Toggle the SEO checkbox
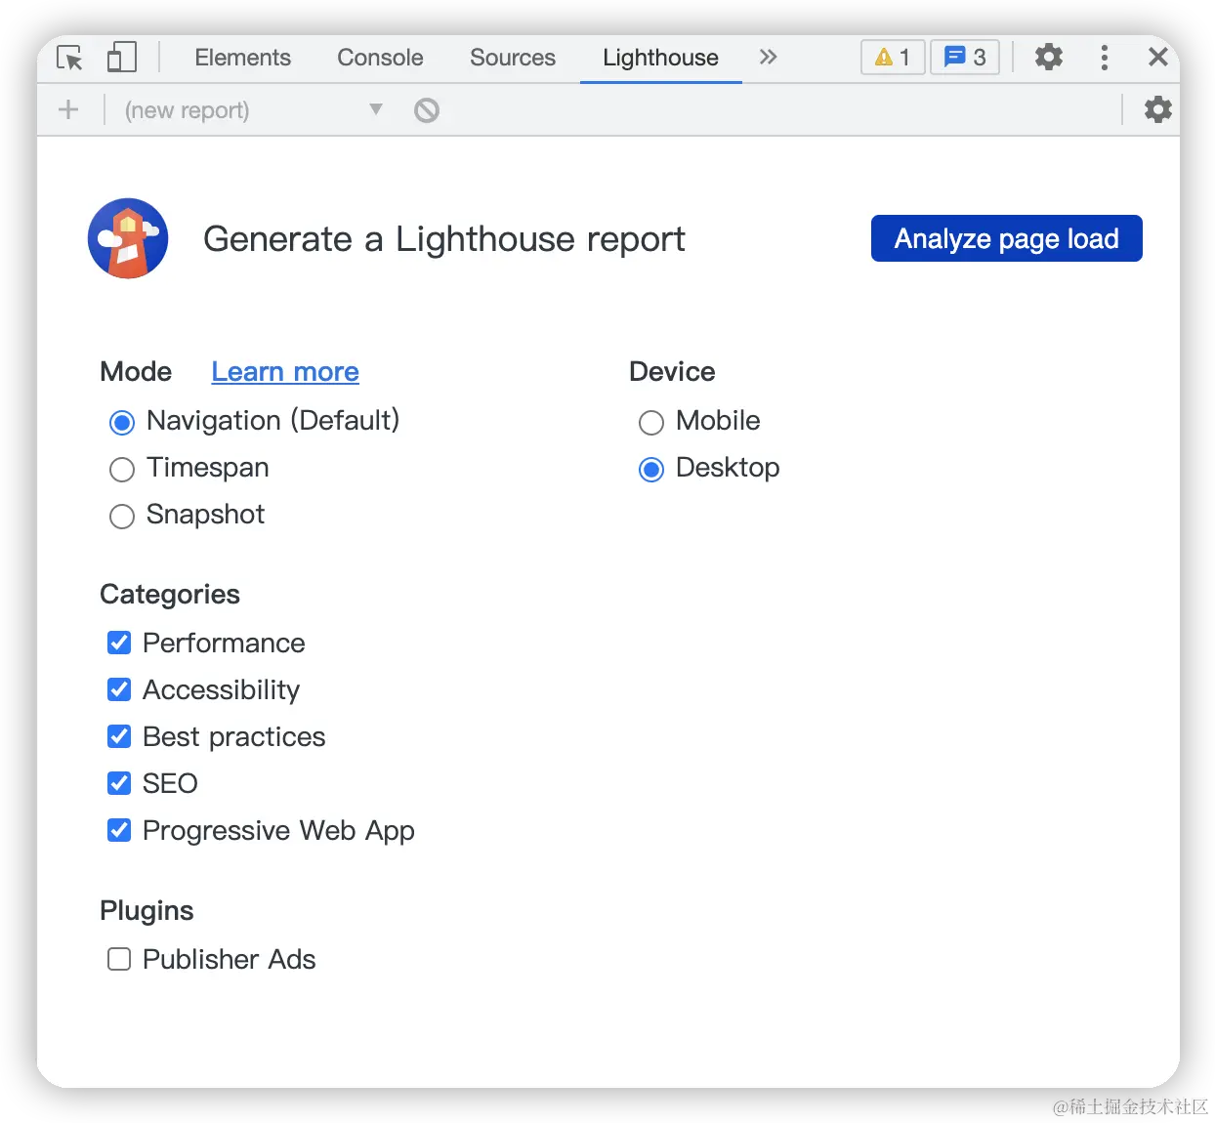1215x1123 pixels. pos(119,783)
